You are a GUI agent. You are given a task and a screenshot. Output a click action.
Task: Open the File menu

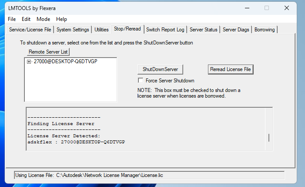[12, 19]
